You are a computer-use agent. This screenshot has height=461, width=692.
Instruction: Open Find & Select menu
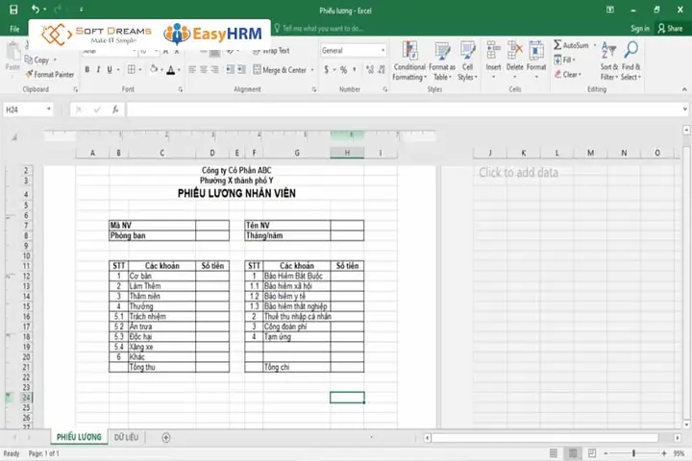pyautogui.click(x=631, y=61)
